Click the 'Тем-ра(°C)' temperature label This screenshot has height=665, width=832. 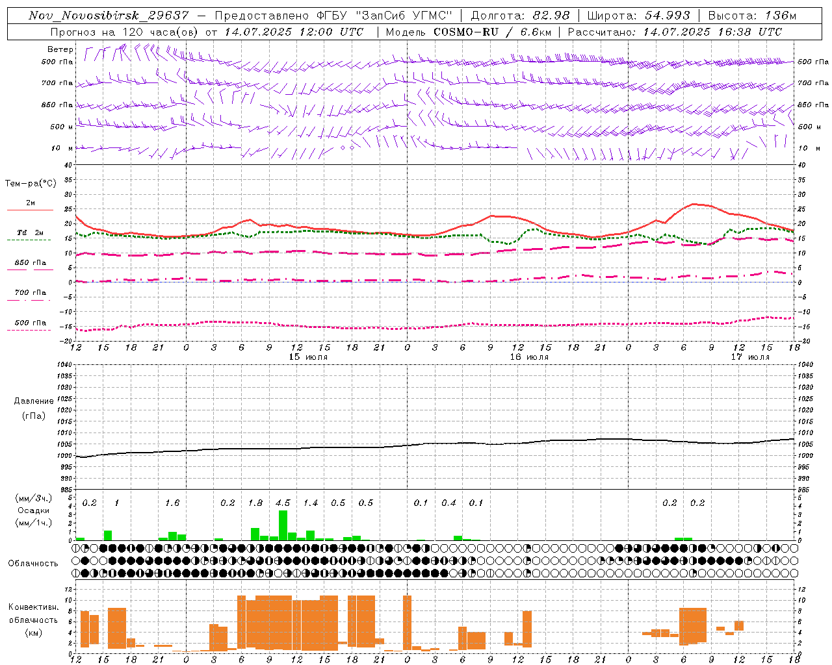[31, 184]
